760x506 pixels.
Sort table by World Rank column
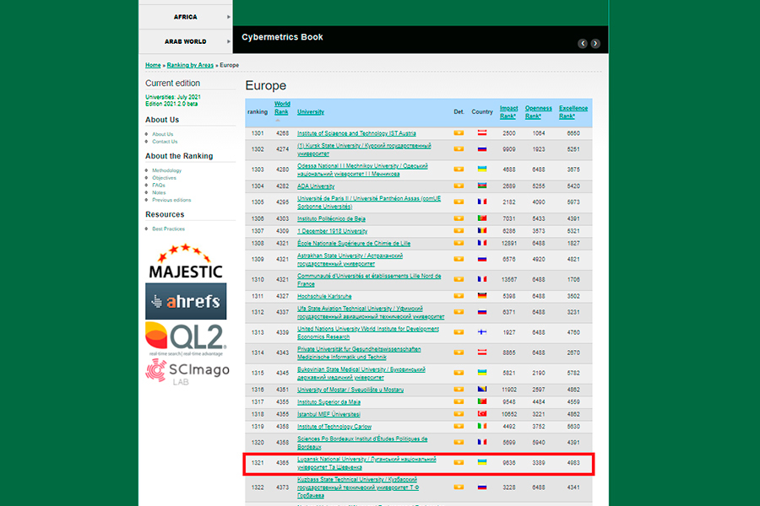coord(282,108)
